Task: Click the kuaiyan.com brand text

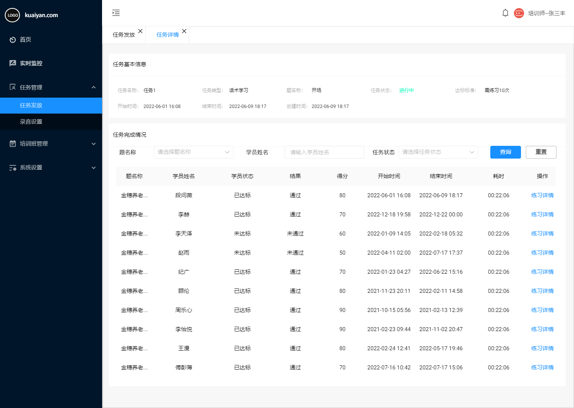Action: tap(41, 15)
